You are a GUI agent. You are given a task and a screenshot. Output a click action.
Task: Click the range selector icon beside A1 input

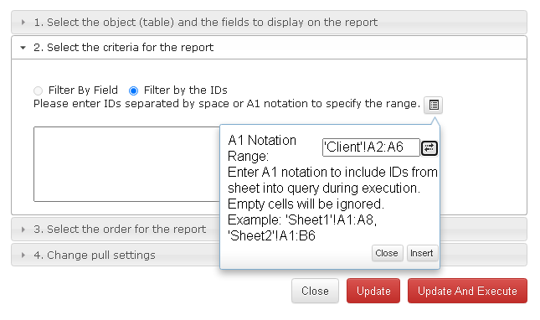coord(429,148)
